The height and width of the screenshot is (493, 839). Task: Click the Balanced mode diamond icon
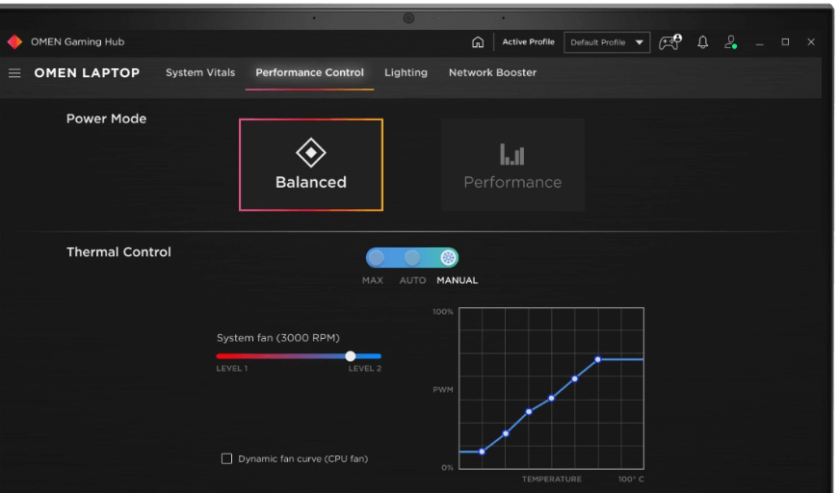(x=310, y=152)
